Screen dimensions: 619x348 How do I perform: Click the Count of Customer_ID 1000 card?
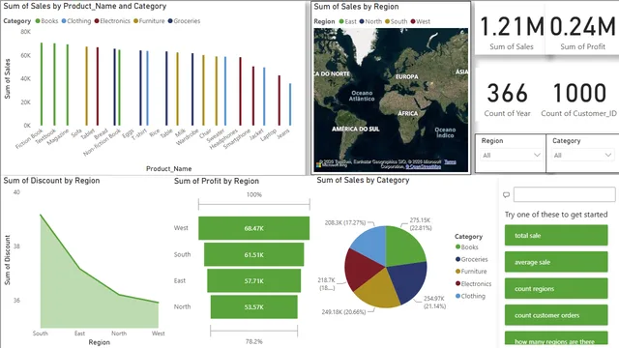pos(578,100)
